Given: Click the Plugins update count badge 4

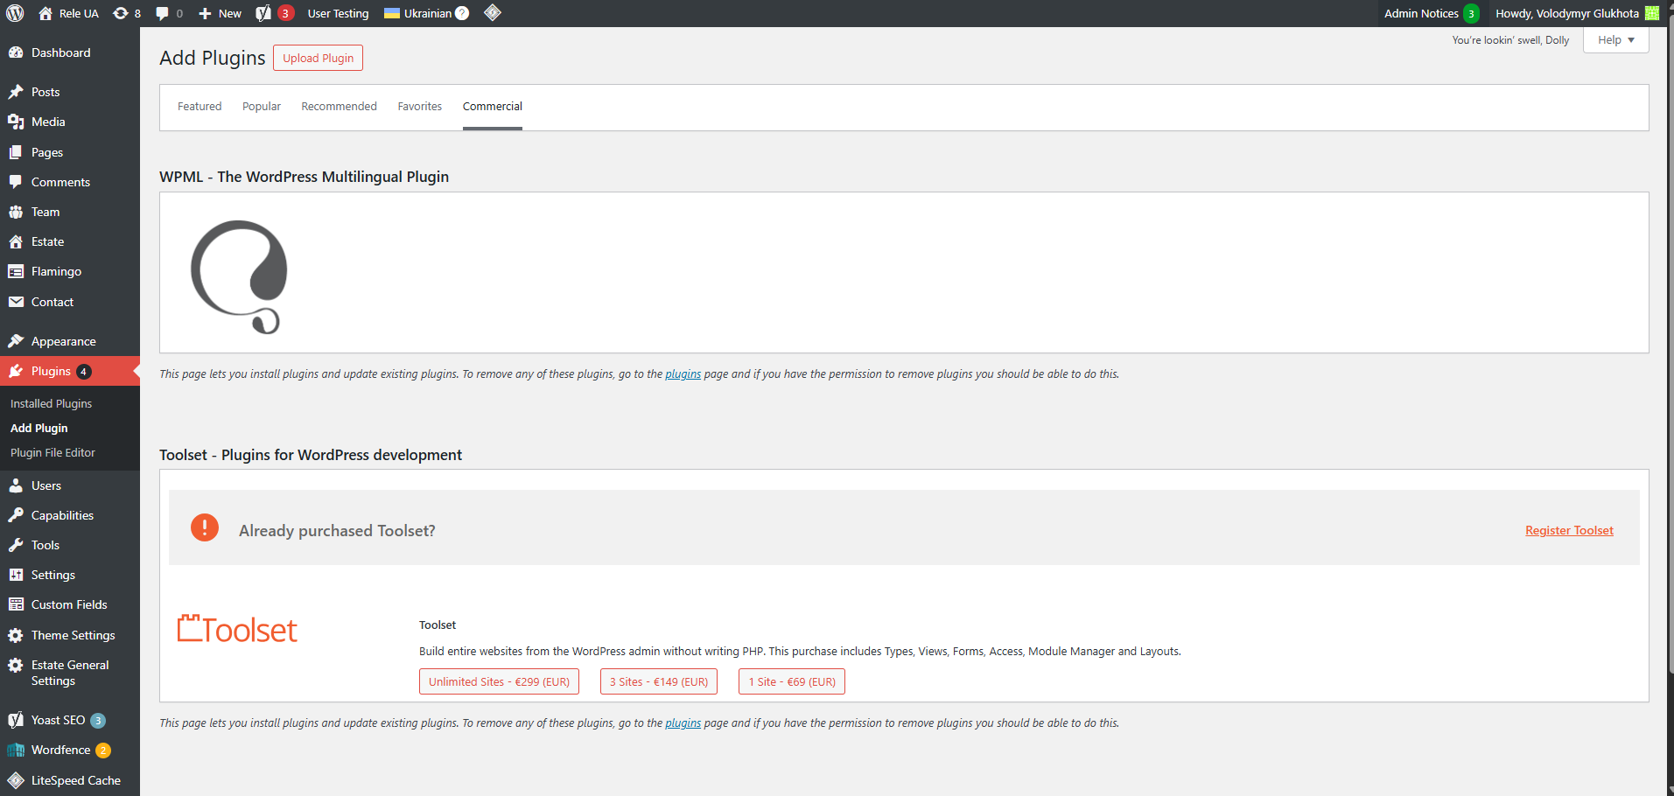Looking at the screenshot, I should pos(84,372).
